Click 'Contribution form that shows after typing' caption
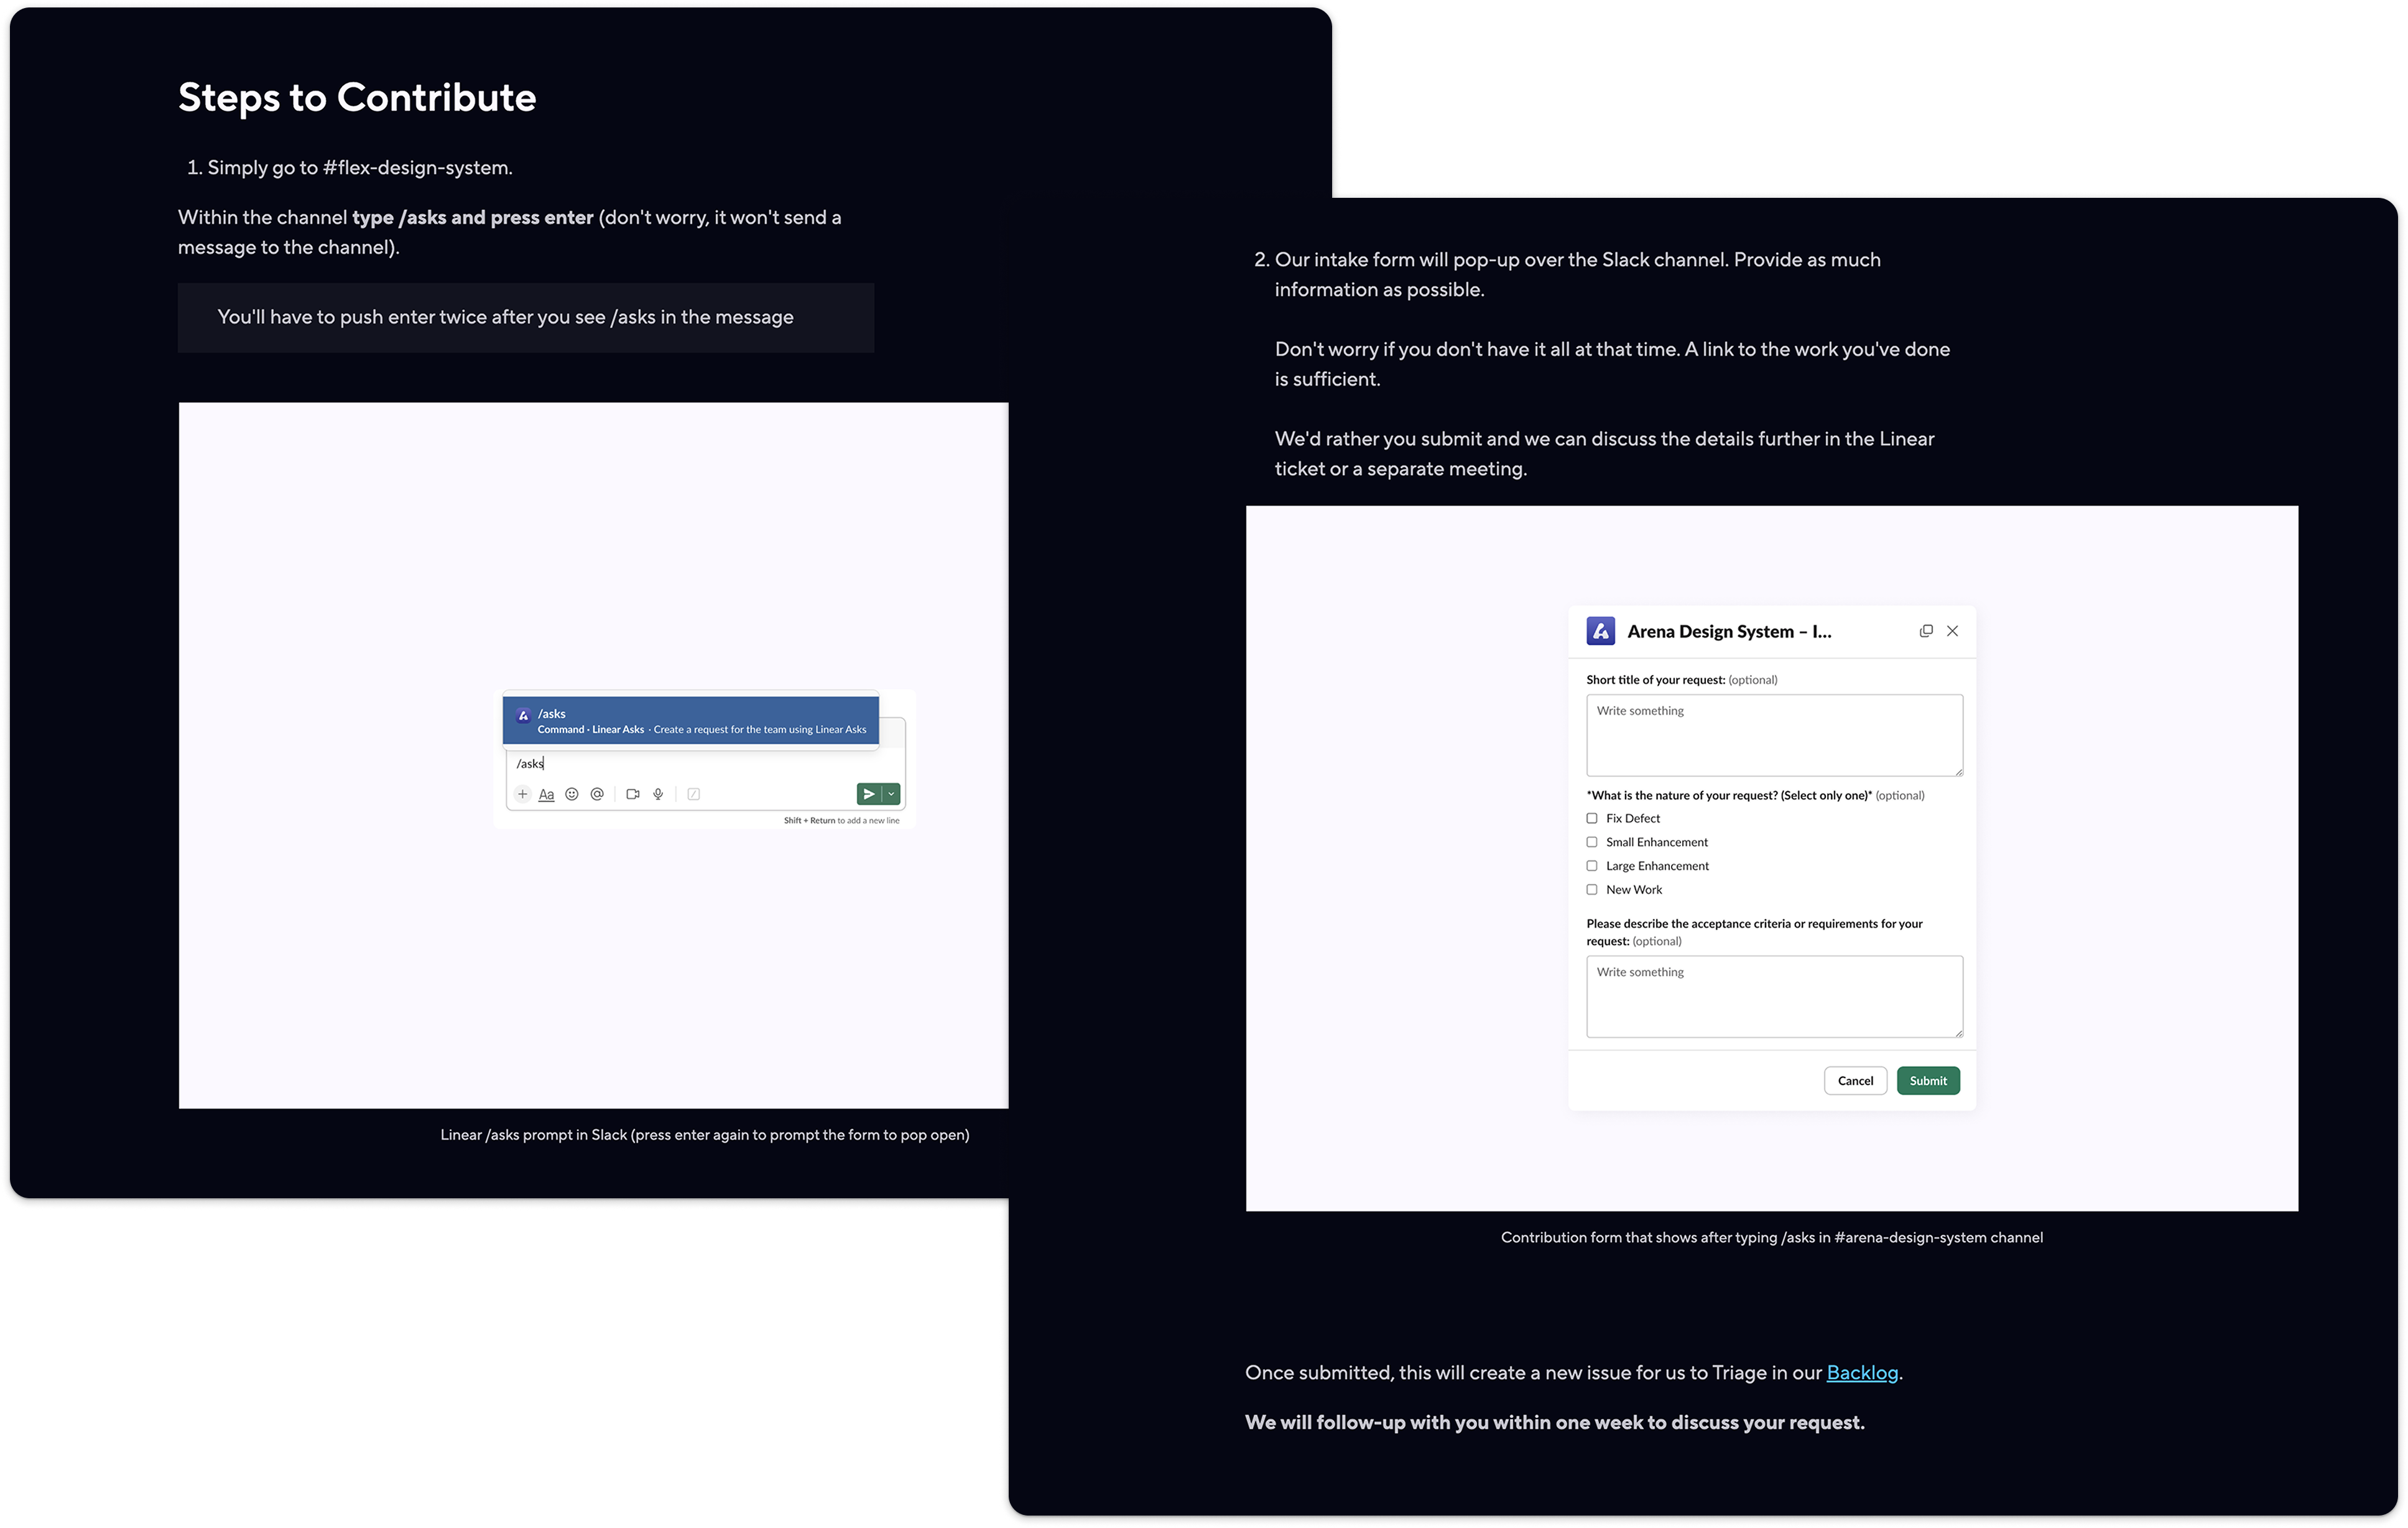The image size is (2408, 1528). point(1771,1239)
